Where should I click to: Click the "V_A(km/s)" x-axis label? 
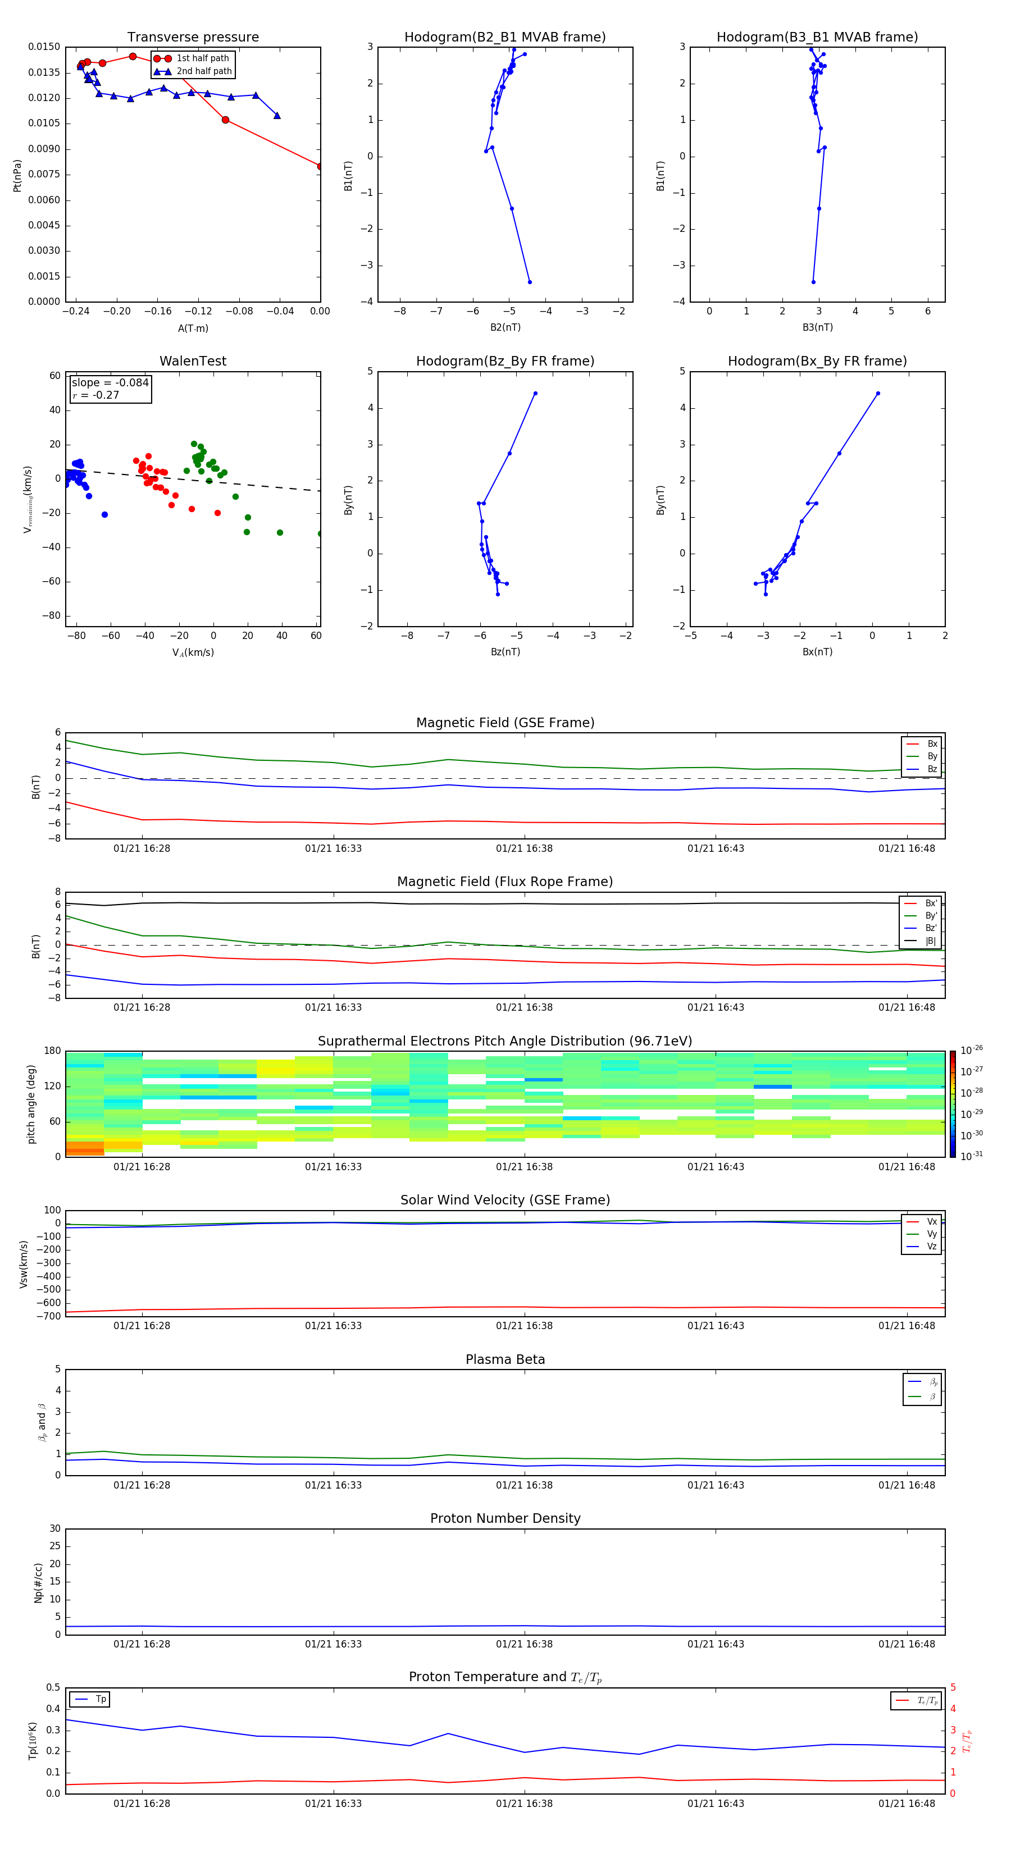point(193,652)
